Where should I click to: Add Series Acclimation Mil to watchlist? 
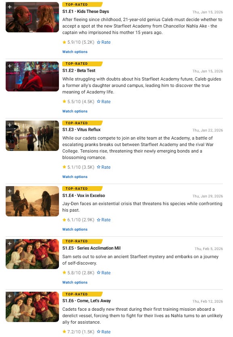point(10,244)
